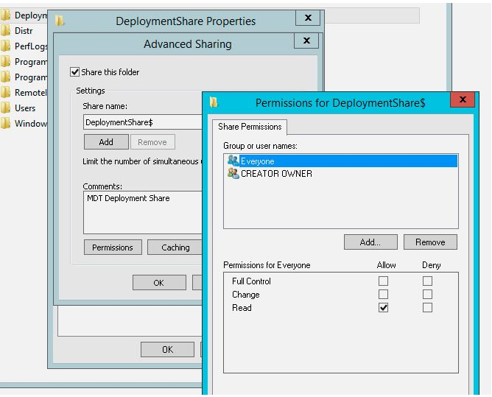Toggle Allow Read permission checkbox
Viewport: 492px width, 397px height.
click(x=383, y=308)
